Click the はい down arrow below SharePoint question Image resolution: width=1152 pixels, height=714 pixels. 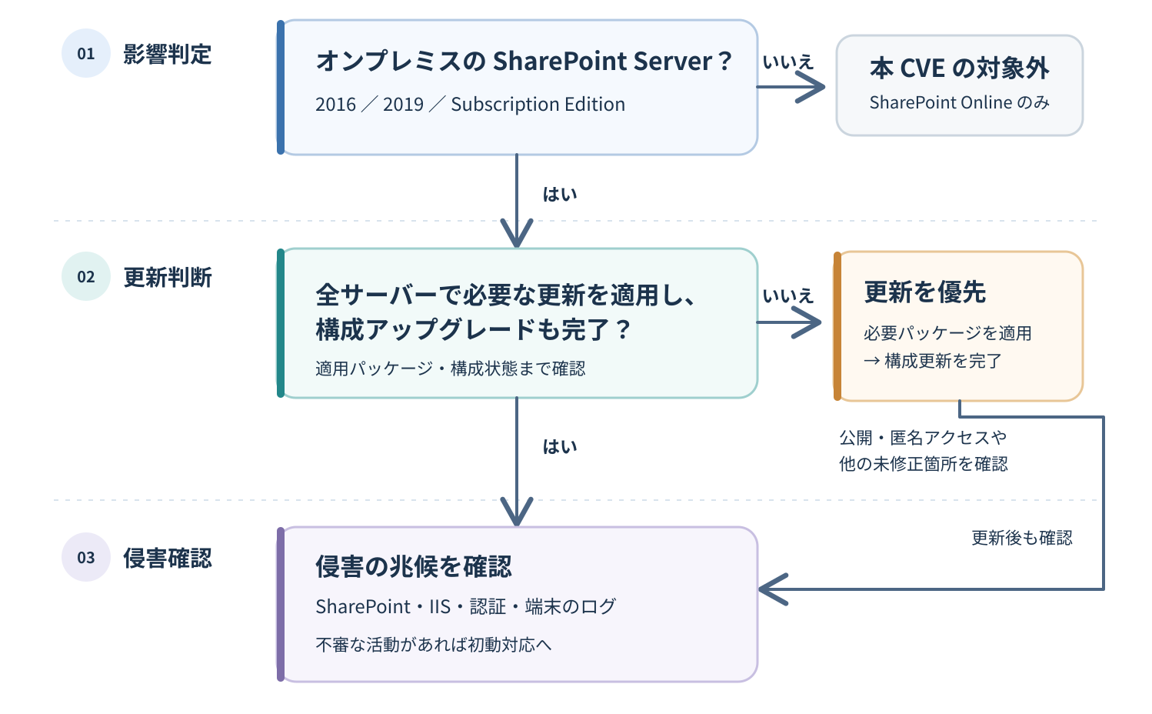[517, 201]
